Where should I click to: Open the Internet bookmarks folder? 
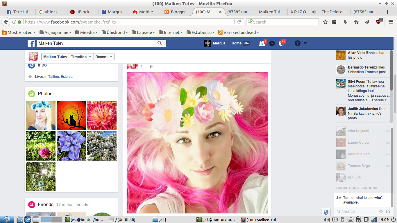tap(171, 33)
